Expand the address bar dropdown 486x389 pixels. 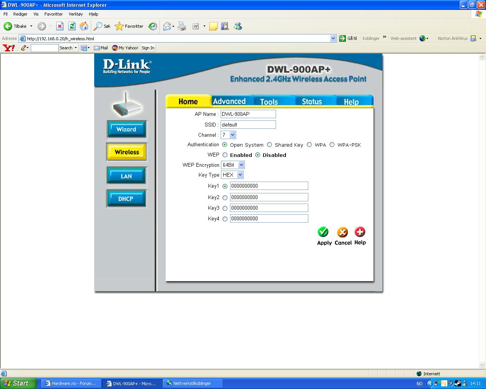[333, 38]
